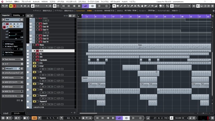This screenshot has height=121, width=215.
Task: Select the Comp hand tool
Action: [x=142, y=6]
